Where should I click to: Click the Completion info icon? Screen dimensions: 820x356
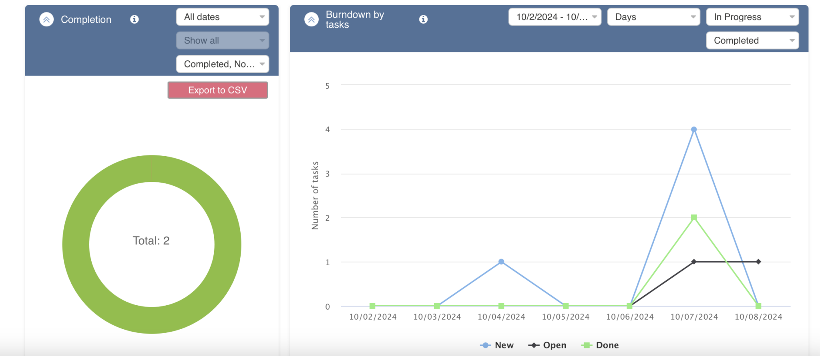(135, 19)
